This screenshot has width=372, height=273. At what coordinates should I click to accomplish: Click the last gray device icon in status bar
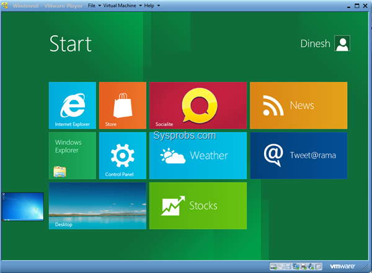click(319, 267)
